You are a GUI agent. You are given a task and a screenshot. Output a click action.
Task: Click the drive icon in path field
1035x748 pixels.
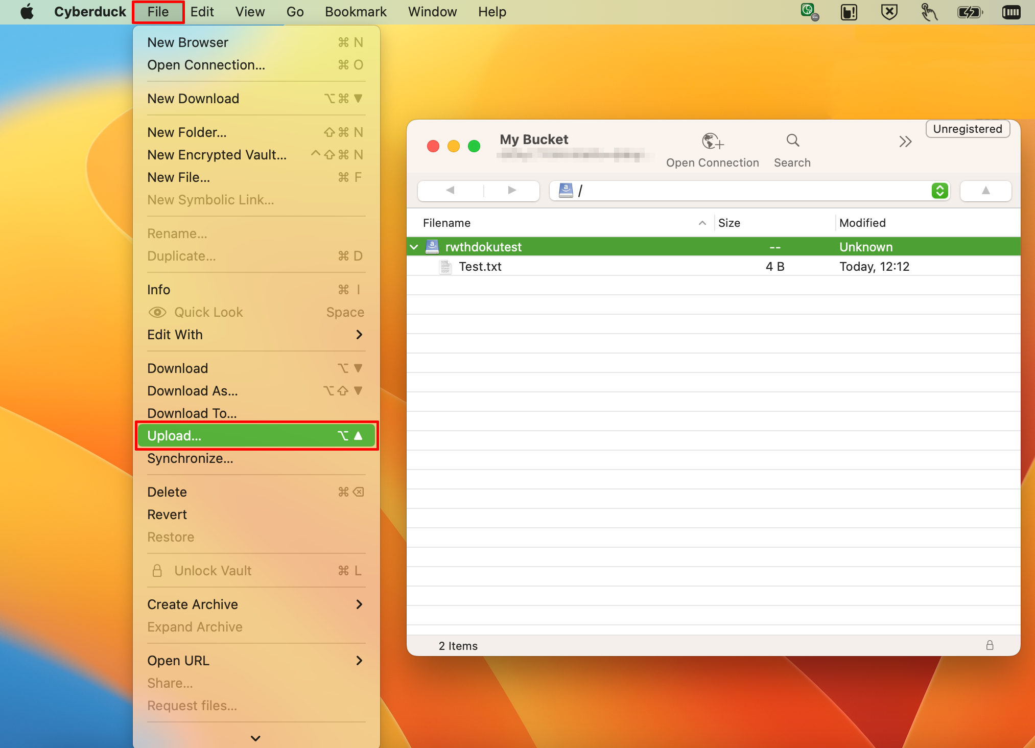tap(566, 191)
